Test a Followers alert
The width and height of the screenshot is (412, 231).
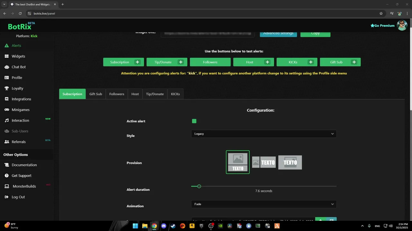[210, 62]
